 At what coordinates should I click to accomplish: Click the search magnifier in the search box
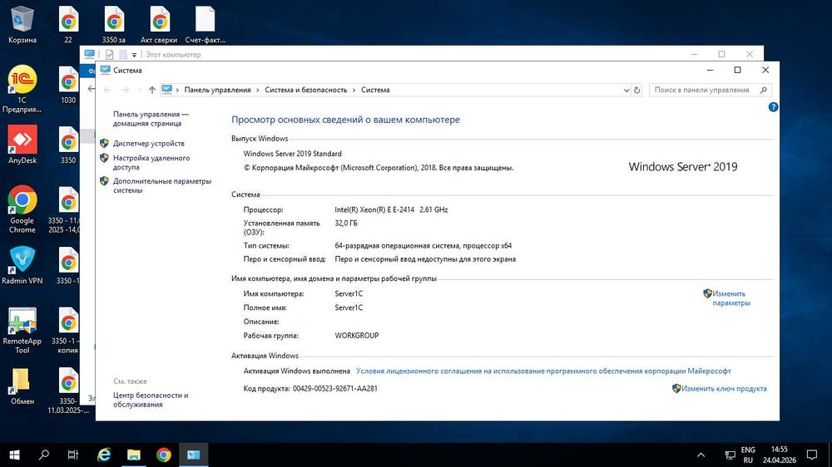point(763,90)
